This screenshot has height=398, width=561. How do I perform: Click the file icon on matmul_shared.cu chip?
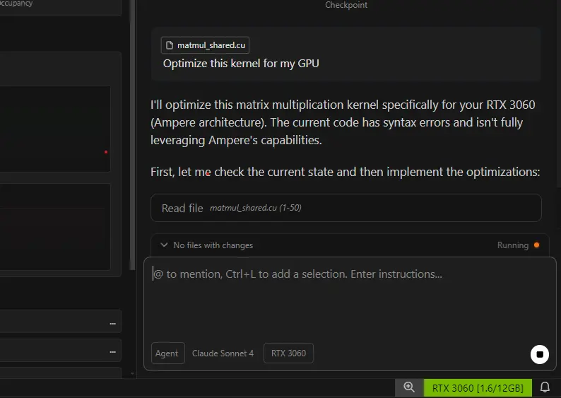coord(169,45)
